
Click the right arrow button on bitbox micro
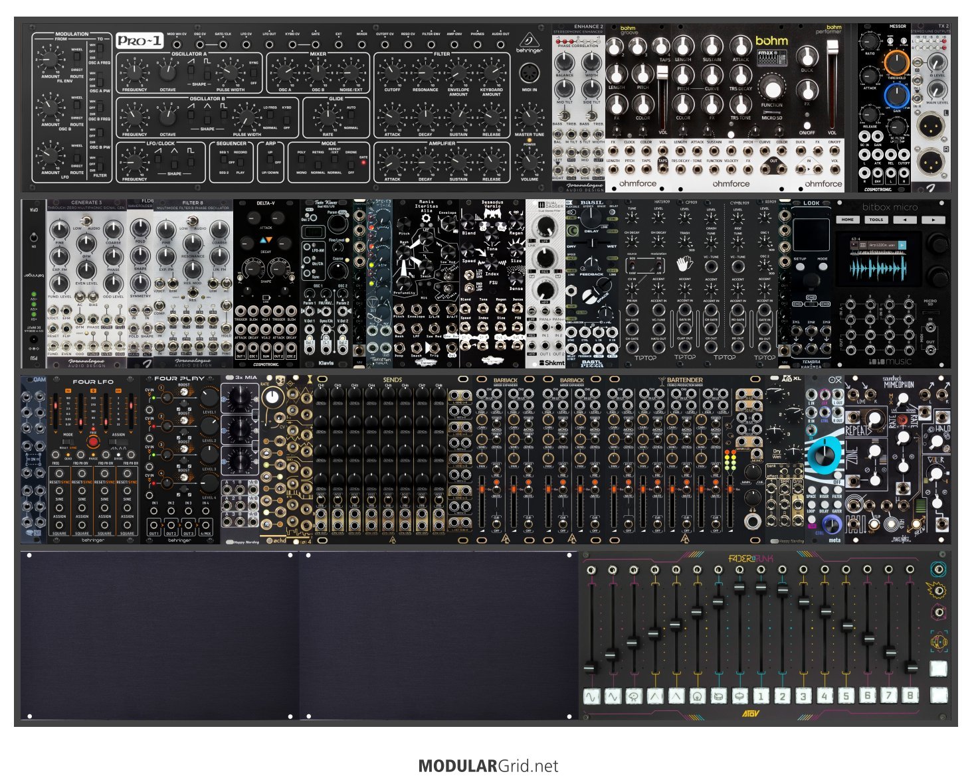tap(932, 219)
